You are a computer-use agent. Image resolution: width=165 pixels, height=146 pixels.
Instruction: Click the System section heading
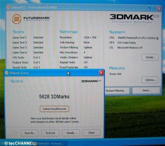pyautogui.click(x=117, y=32)
